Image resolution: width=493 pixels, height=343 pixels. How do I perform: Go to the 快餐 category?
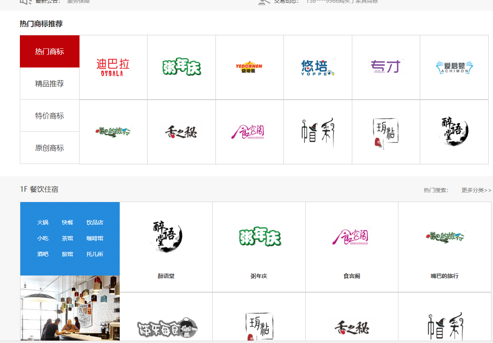click(68, 222)
